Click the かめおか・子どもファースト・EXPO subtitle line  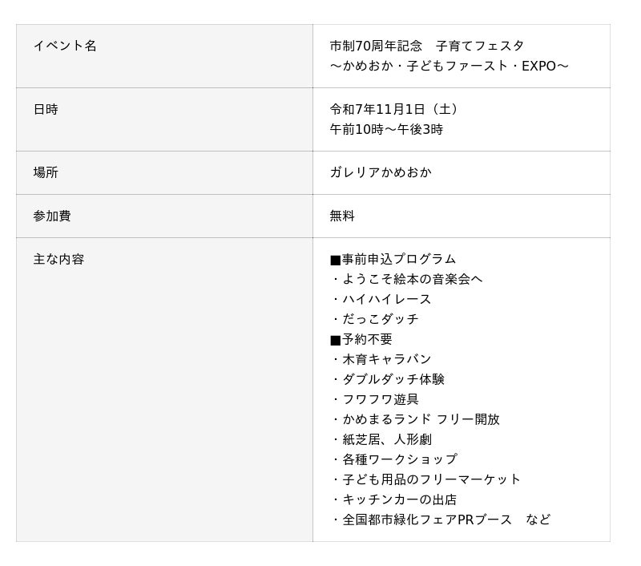[x=449, y=66]
